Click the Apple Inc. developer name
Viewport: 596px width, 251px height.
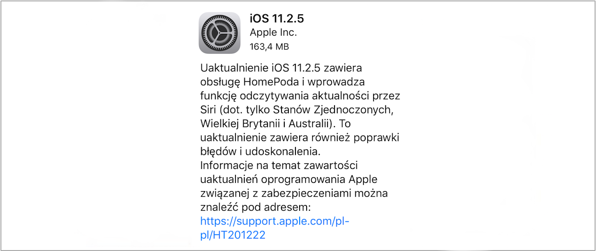(273, 32)
